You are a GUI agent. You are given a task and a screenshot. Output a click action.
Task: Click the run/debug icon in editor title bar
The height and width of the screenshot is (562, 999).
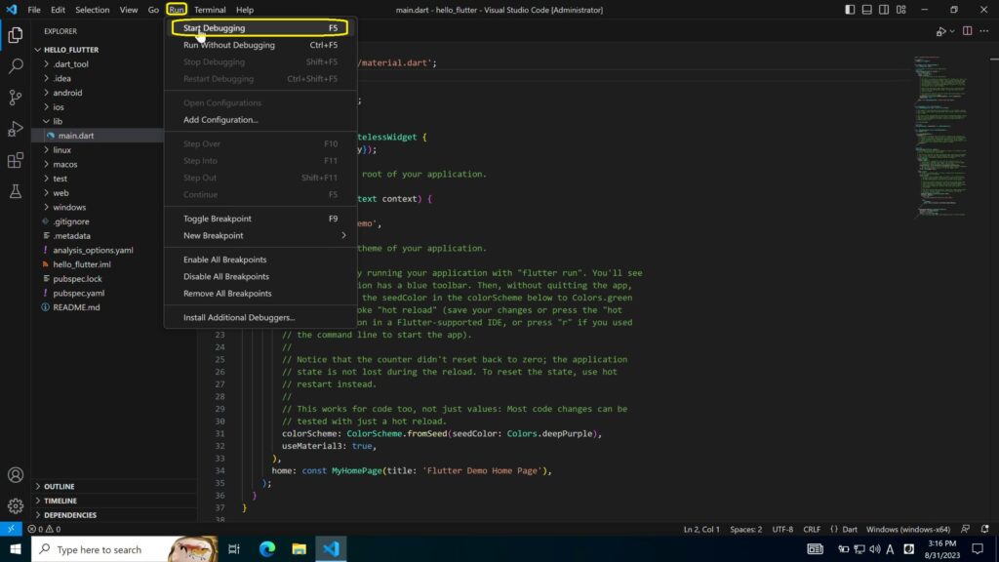click(x=940, y=31)
